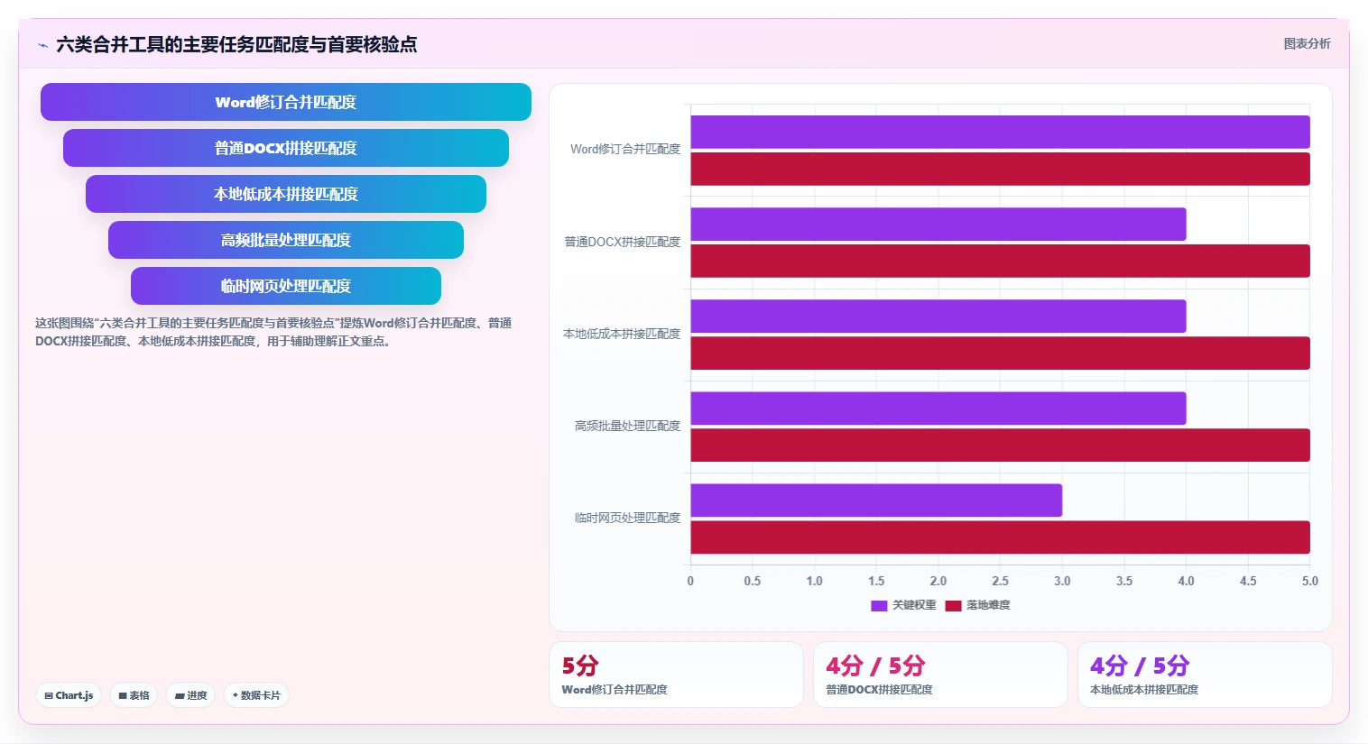Select the 高频批量处理匹配度 funnel bar
1368x744 pixels.
(x=286, y=240)
